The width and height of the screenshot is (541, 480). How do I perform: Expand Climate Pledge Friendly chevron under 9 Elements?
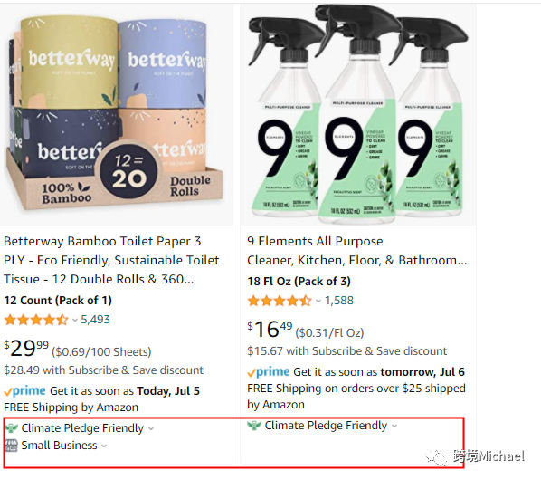[394, 427]
